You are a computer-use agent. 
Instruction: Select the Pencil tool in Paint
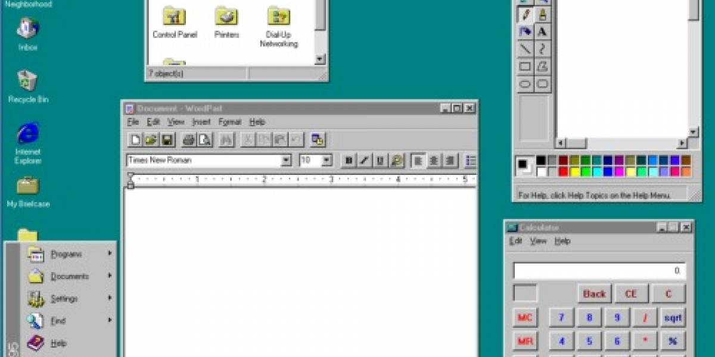click(525, 15)
